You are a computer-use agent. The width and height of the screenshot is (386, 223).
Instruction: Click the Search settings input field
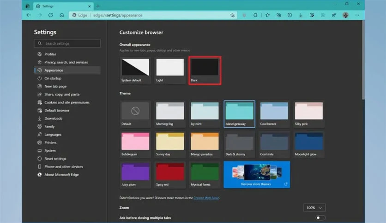(67, 43)
